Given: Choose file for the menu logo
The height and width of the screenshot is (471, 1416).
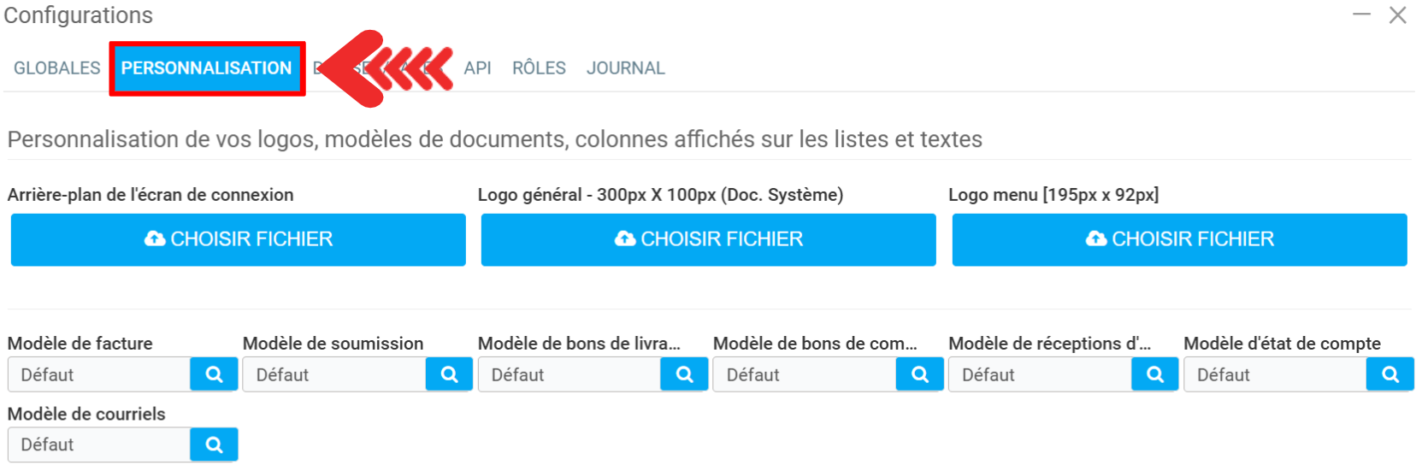Looking at the screenshot, I should [1179, 239].
